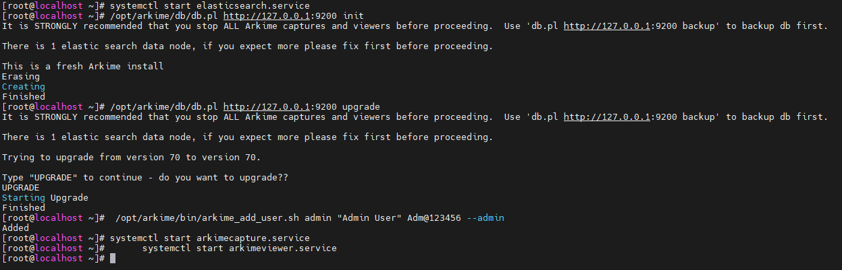Click the cyan "Creating" status text

click(24, 87)
